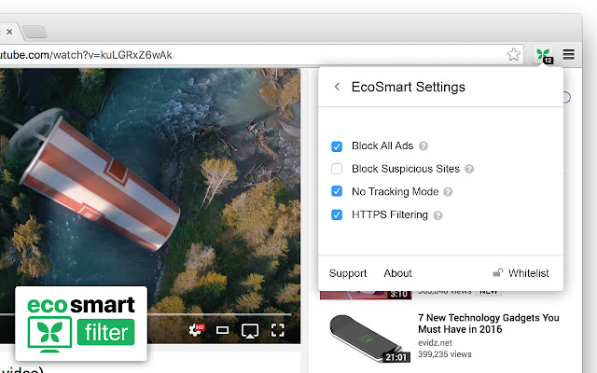Click the EcoSmart extension icon in toolbar
The image size is (597, 373).
pyautogui.click(x=544, y=55)
